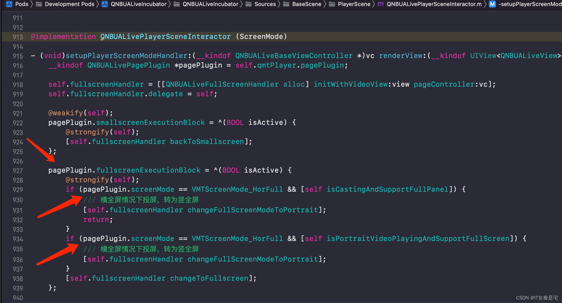
Task: Click the BaseScene breadcrumb label
Action: point(306,4)
